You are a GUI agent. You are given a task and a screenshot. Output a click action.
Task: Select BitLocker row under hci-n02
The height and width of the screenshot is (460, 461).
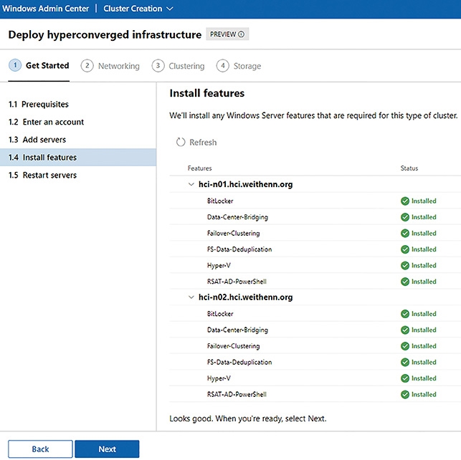coord(315,314)
